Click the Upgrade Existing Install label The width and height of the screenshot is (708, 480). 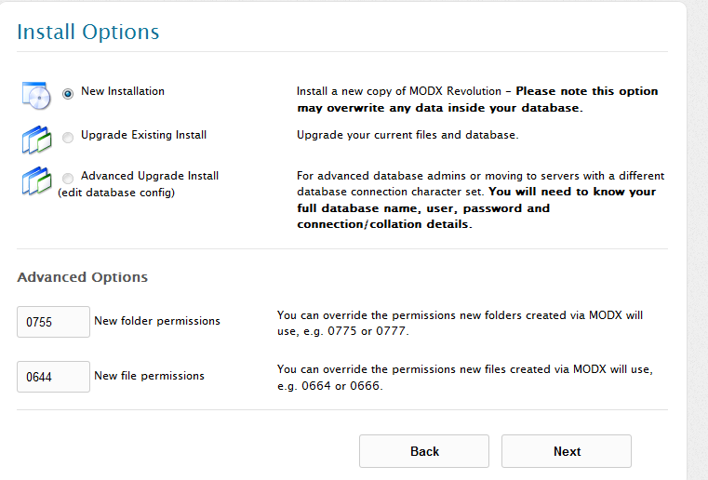[143, 135]
